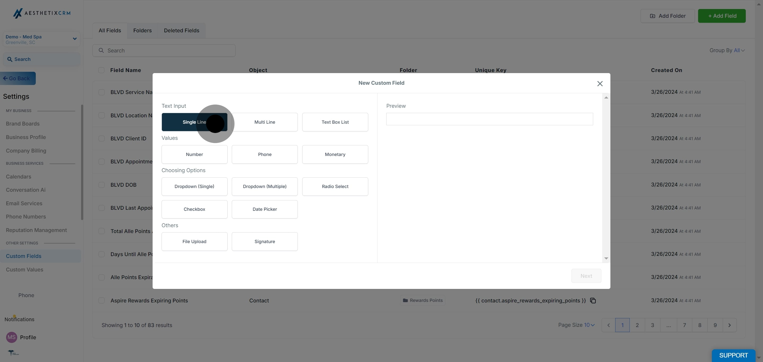The height and width of the screenshot is (362, 763).
Task: Toggle the select-all fields checkbox
Action: [x=101, y=70]
